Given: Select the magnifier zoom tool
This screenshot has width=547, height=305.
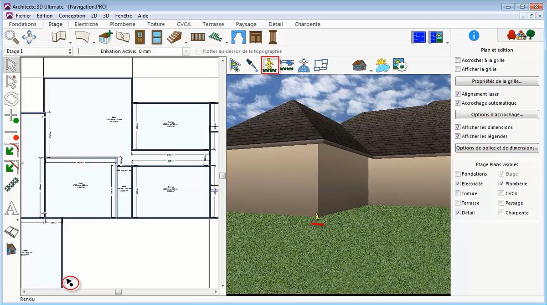Looking at the screenshot, I should tap(12, 37).
